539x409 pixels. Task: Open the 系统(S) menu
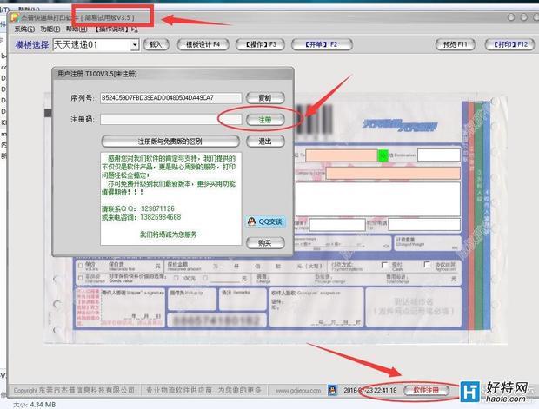pyautogui.click(x=24, y=30)
